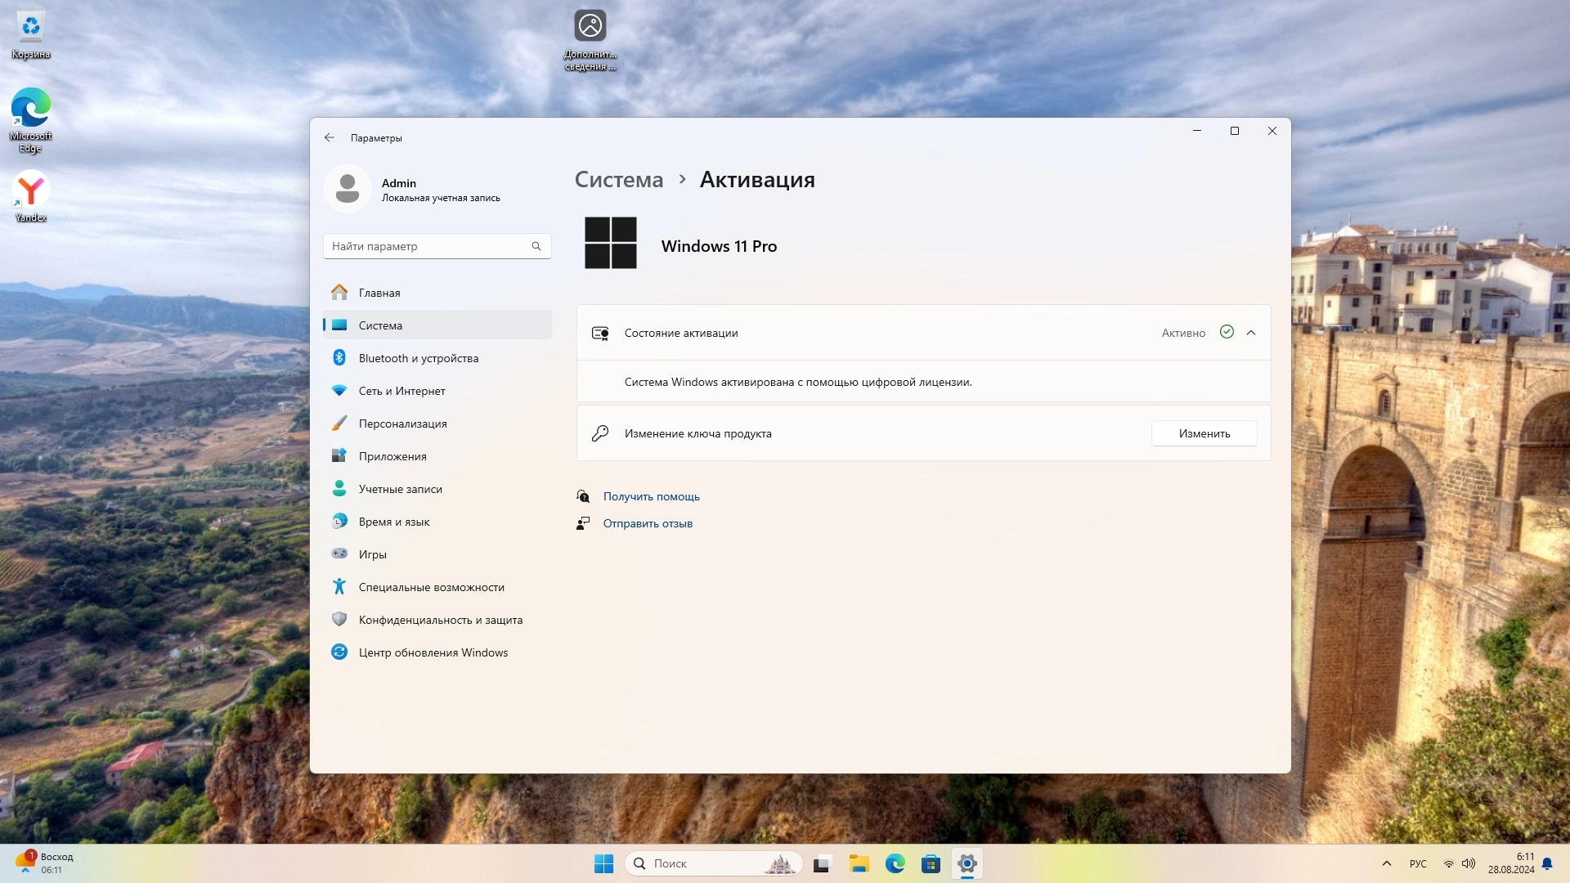Open Конфиденциальность и защита section
1570x883 pixels.
440,620
